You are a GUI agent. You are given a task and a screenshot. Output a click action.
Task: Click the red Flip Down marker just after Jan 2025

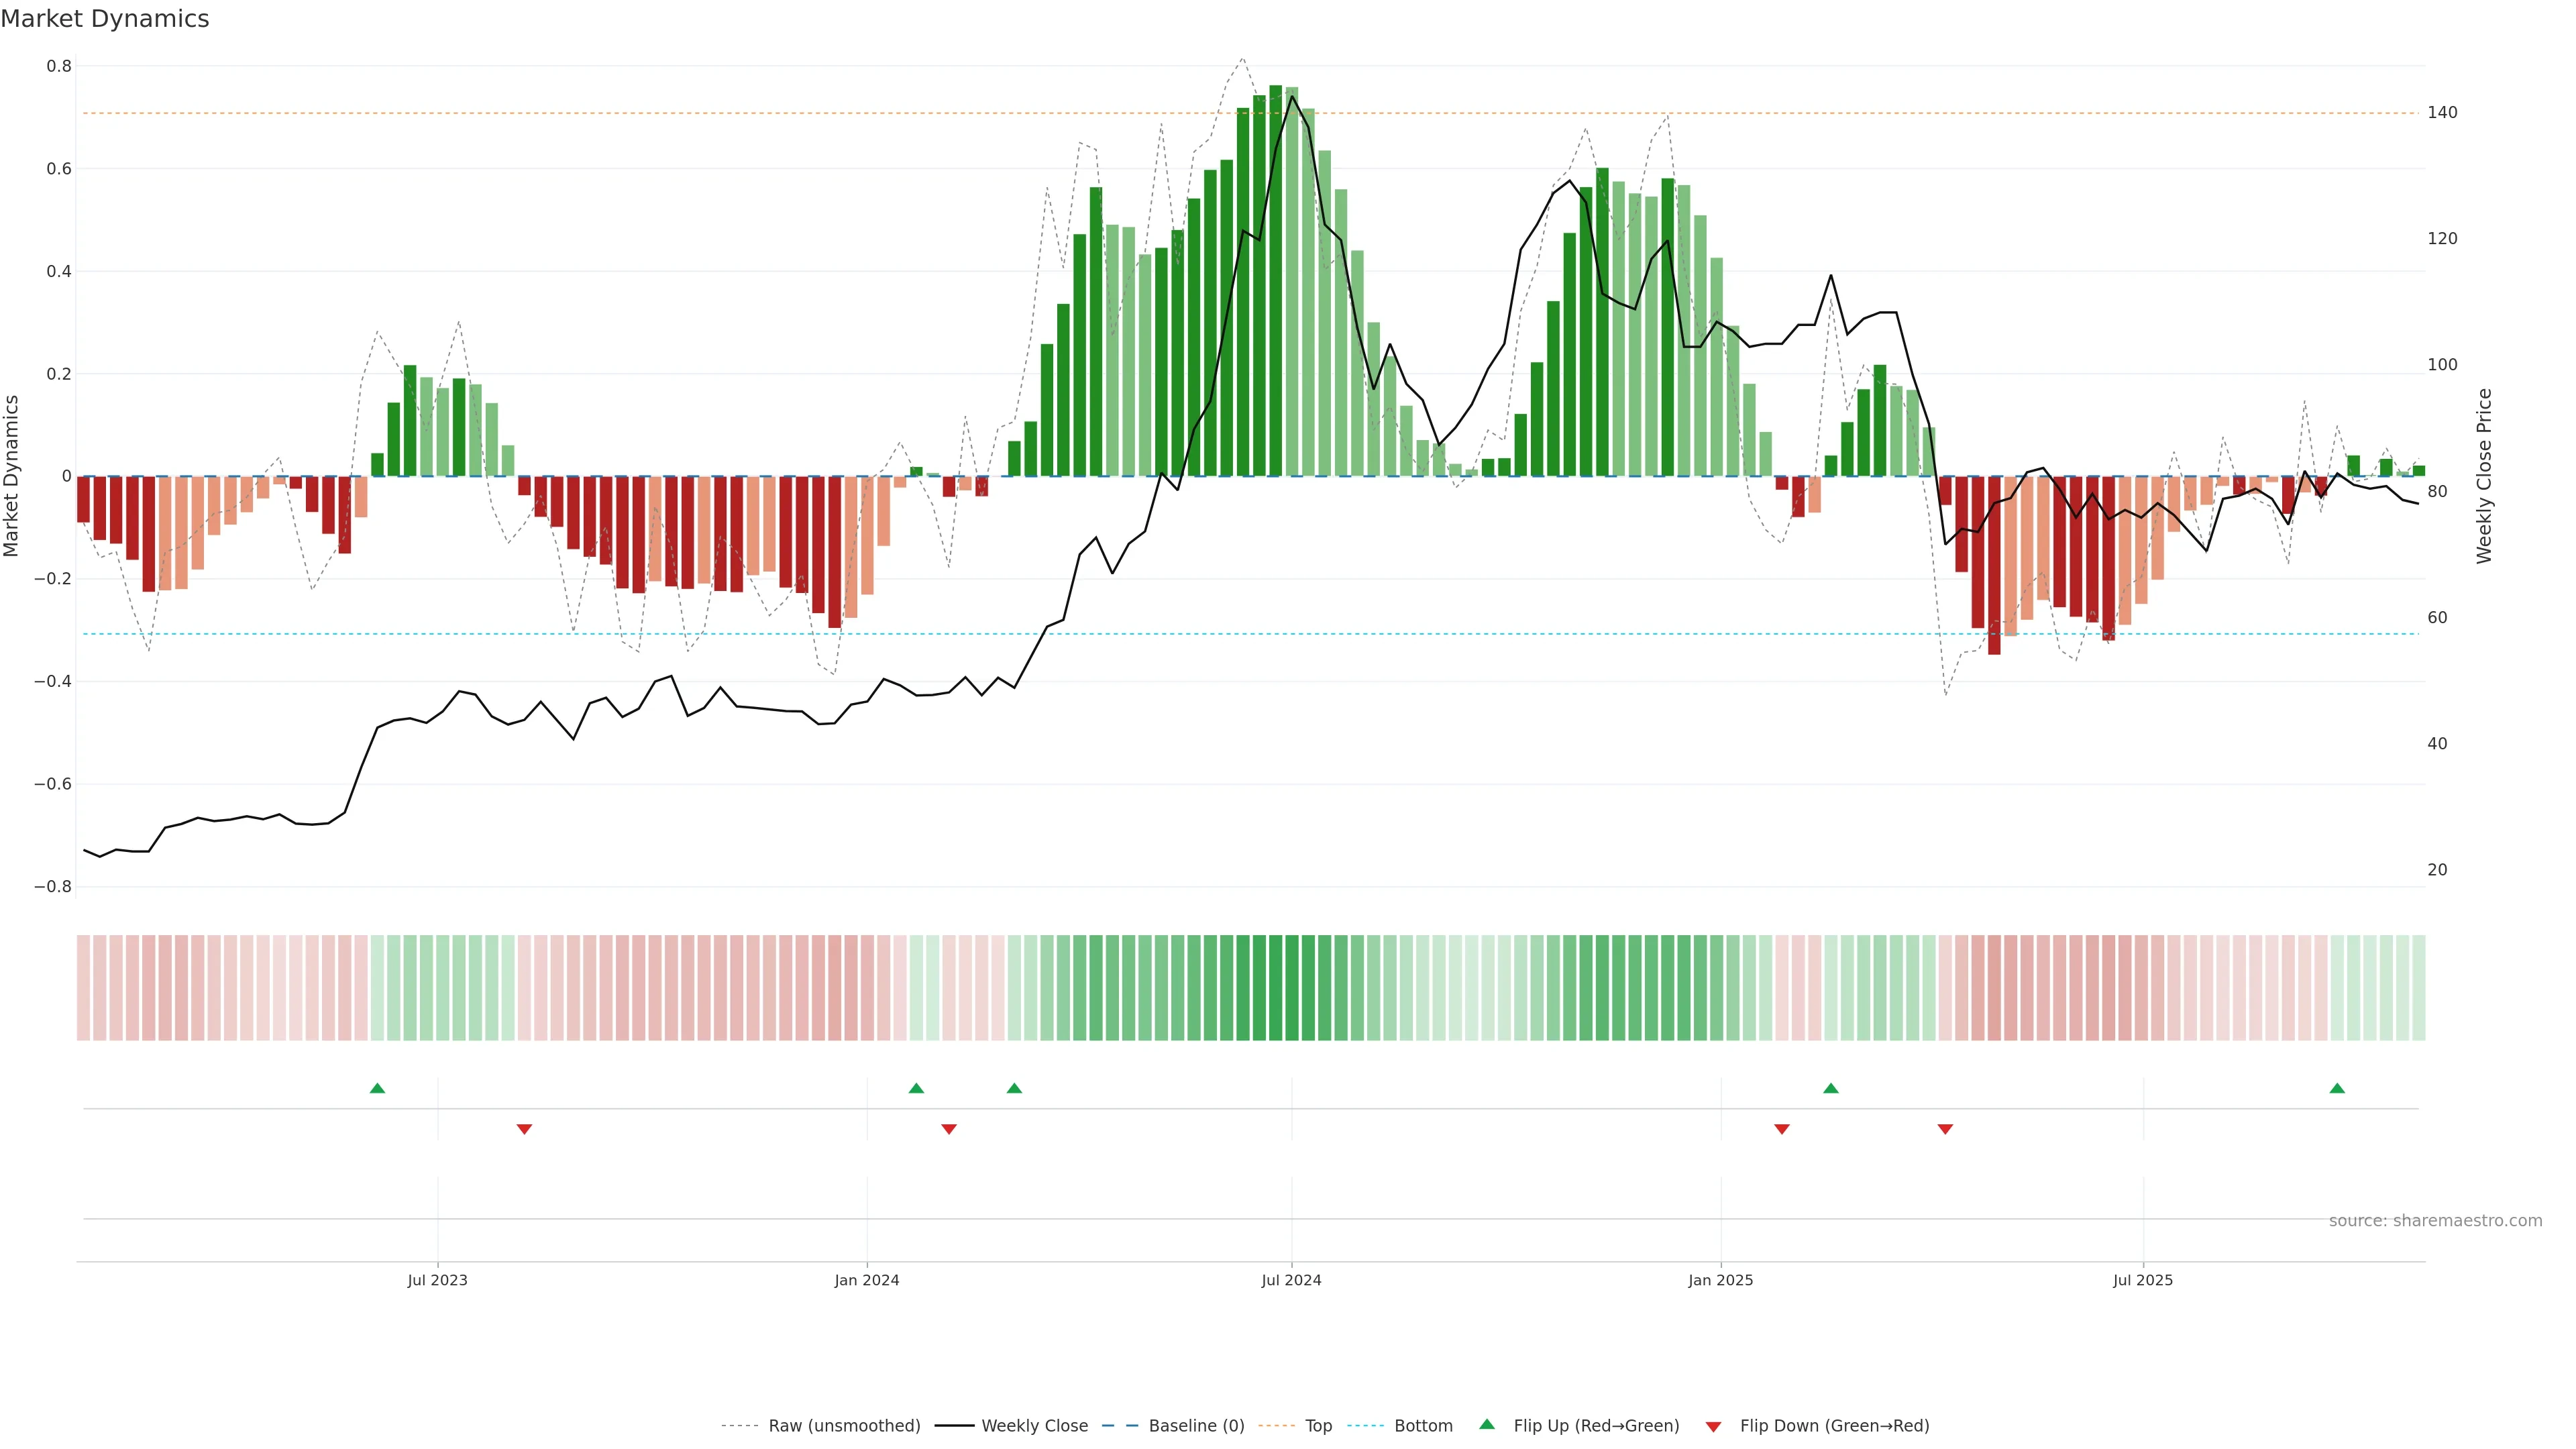[x=1782, y=1129]
